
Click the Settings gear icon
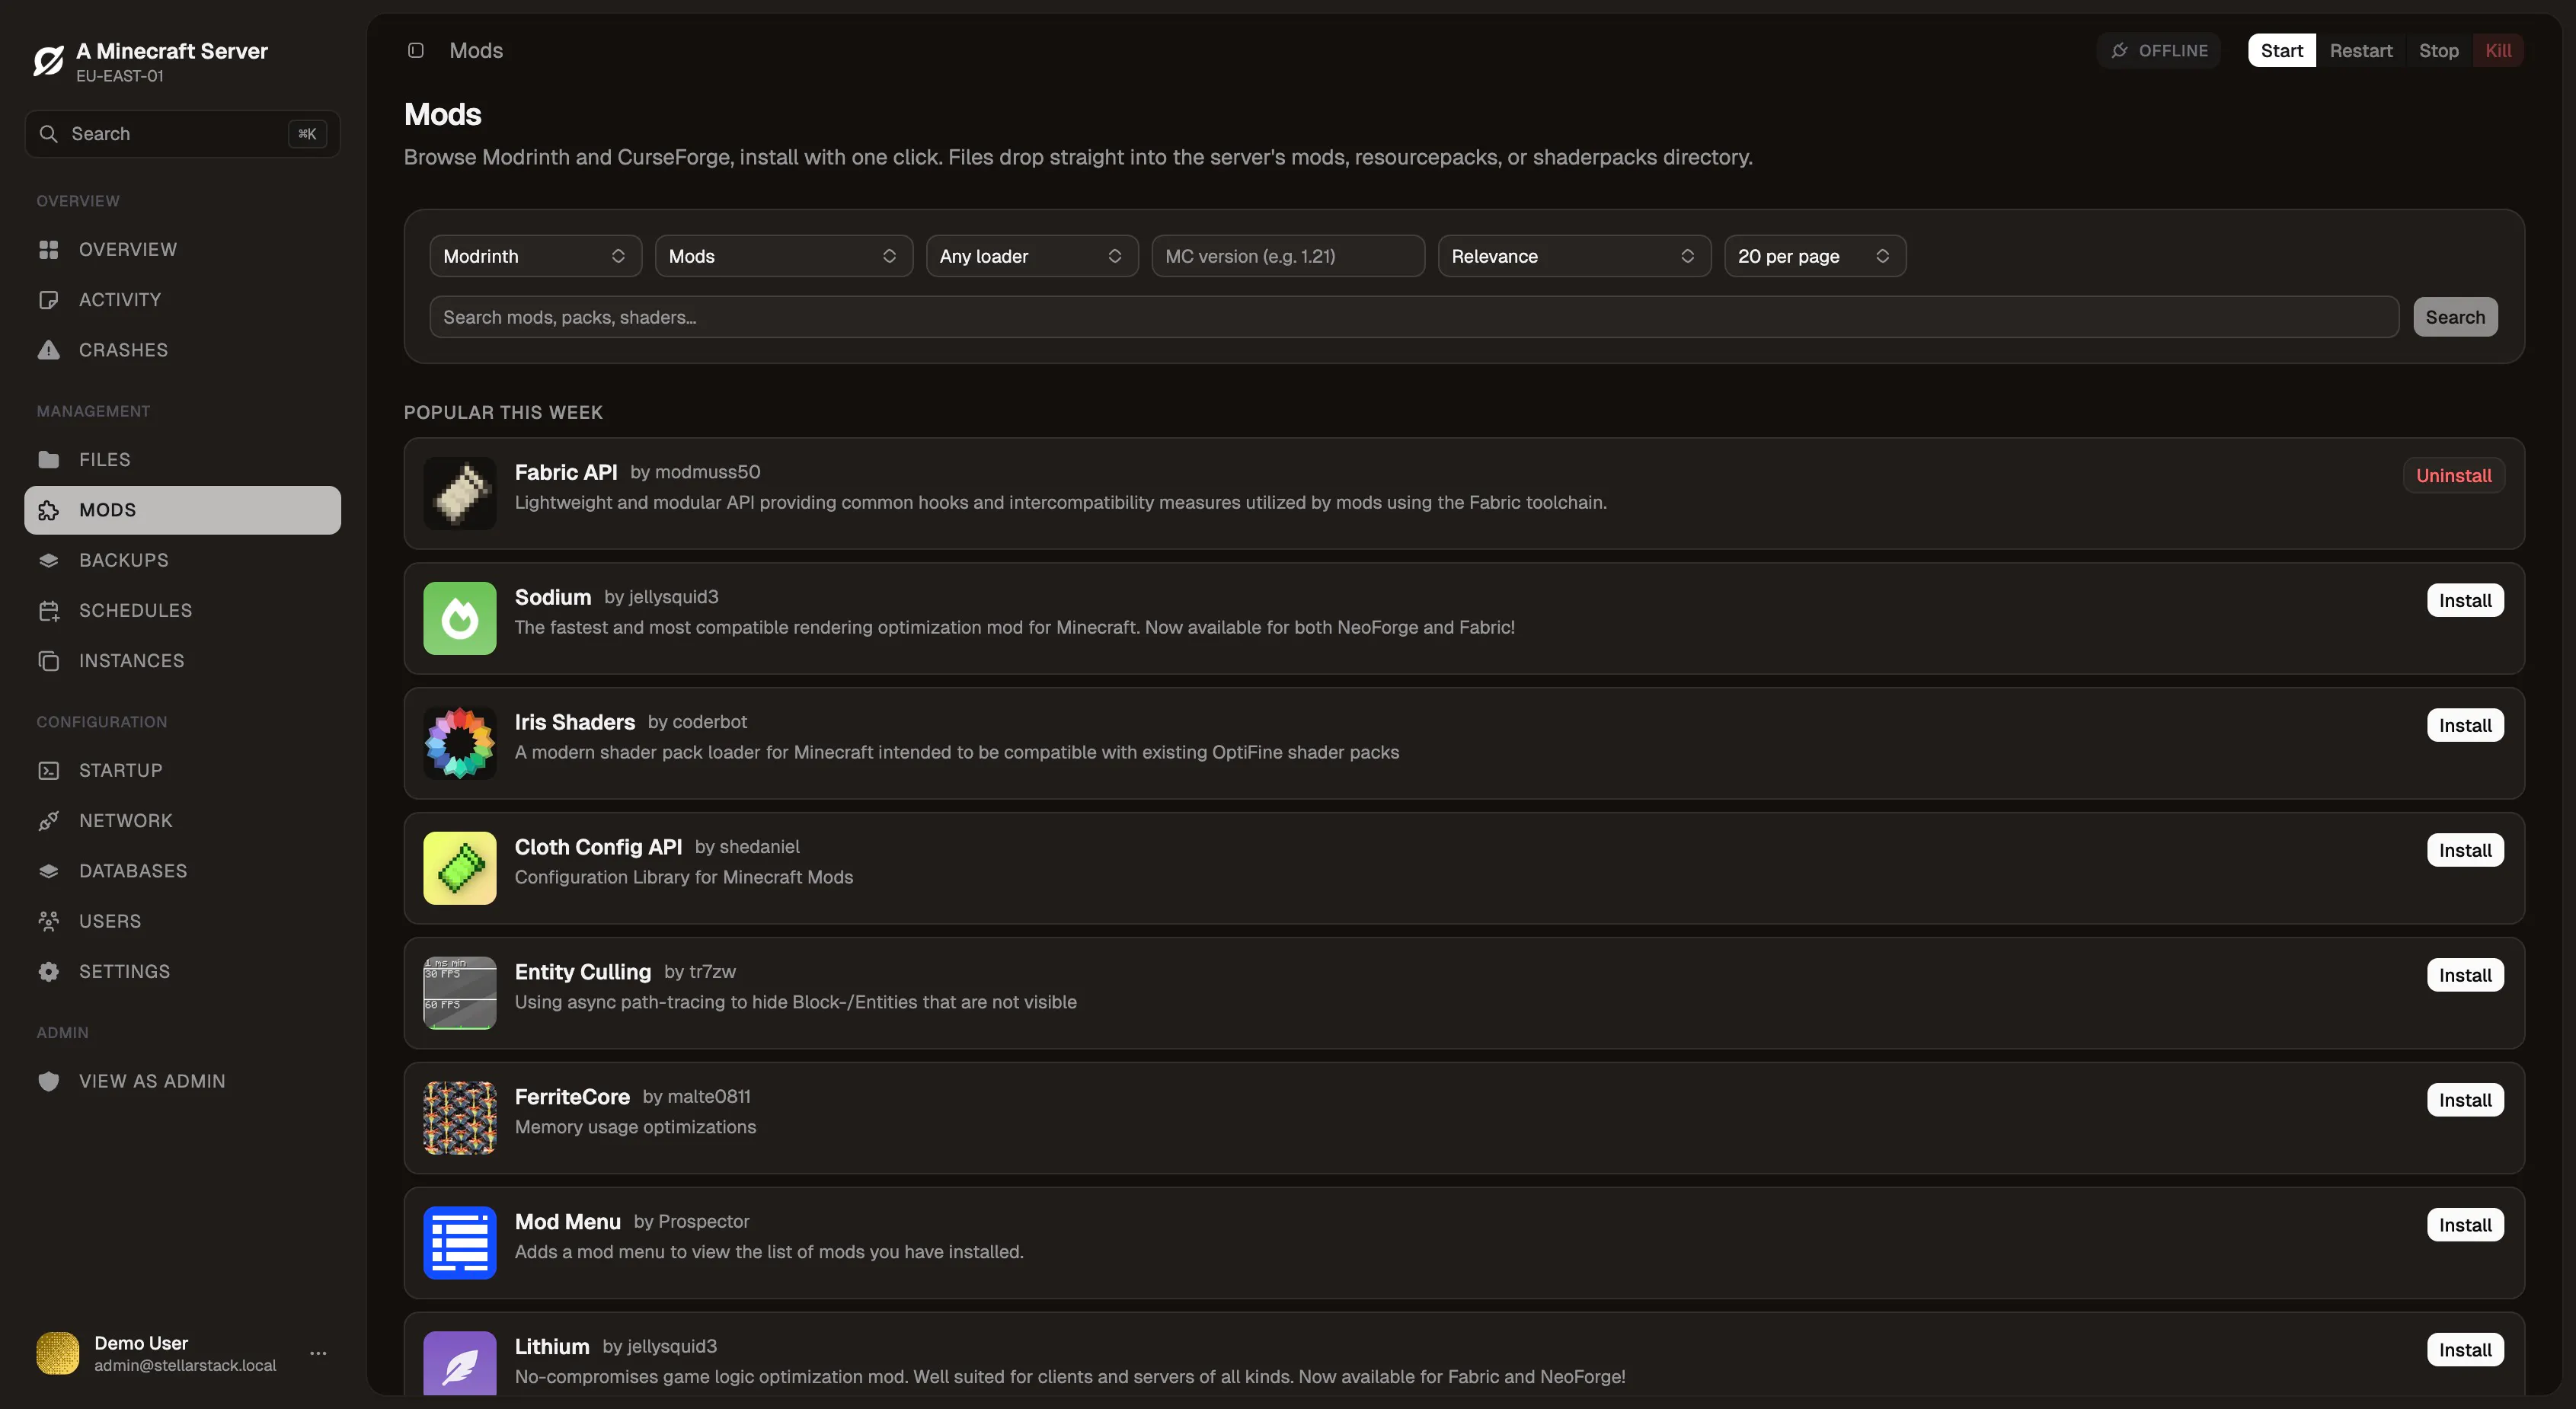pos(48,972)
